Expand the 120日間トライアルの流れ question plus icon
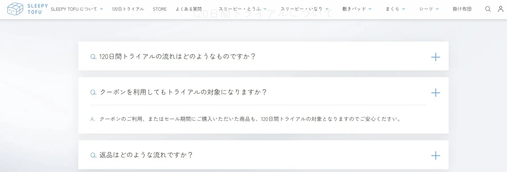The width and height of the screenshot is (507, 172). pyautogui.click(x=435, y=57)
